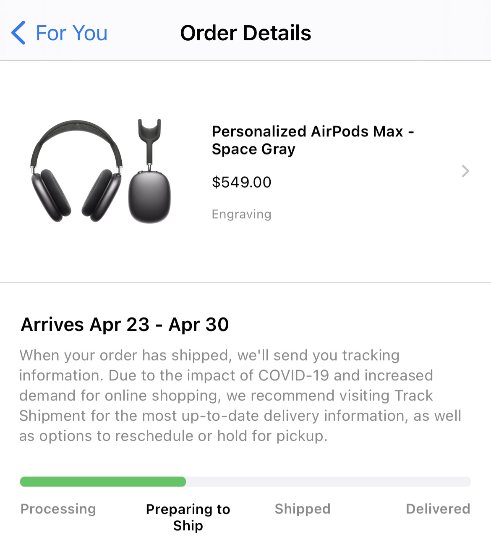Viewport: 491px width, 550px height.
Task: Select the Shipped status step
Action: 303,509
